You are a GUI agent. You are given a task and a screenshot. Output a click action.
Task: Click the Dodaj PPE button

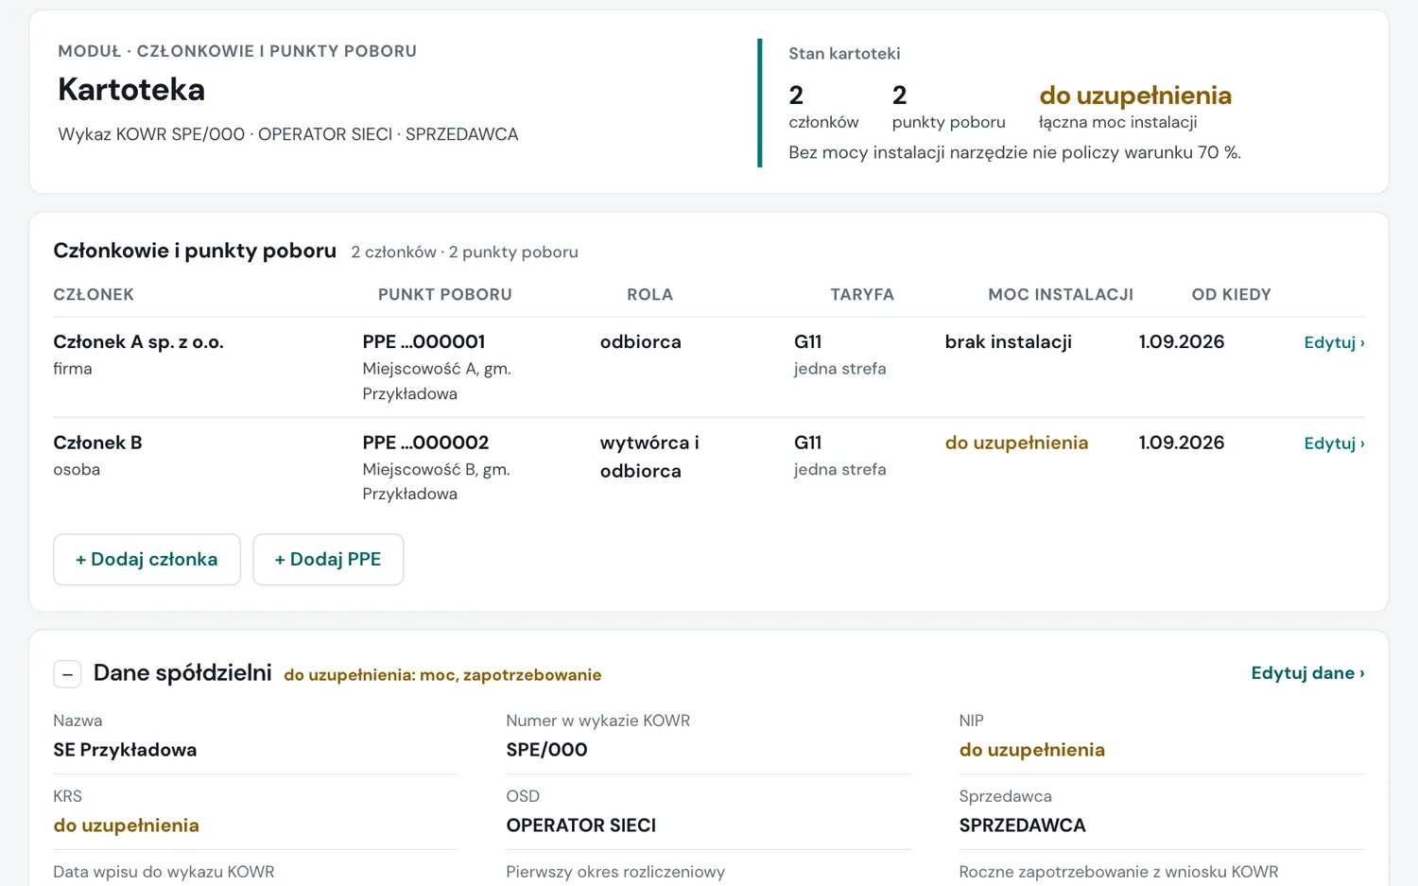pos(328,560)
